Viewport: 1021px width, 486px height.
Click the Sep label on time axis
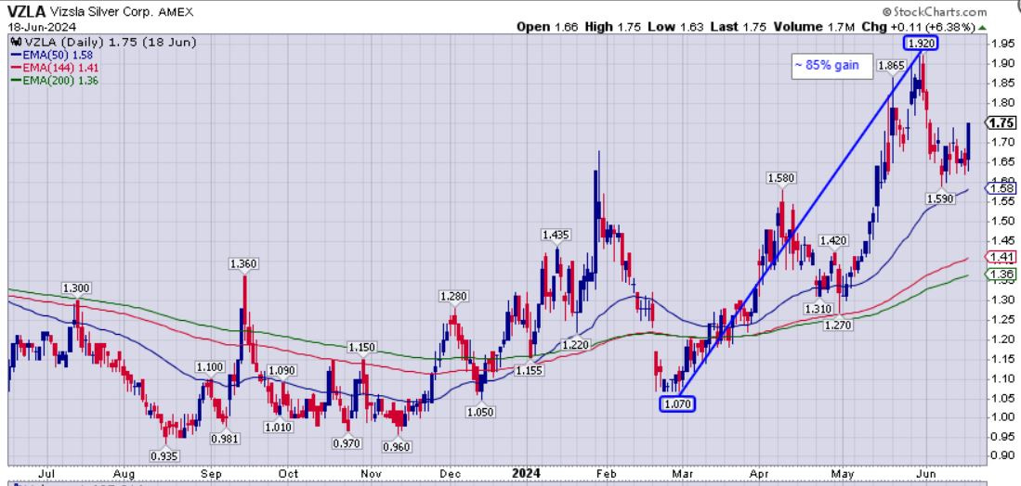click(210, 474)
